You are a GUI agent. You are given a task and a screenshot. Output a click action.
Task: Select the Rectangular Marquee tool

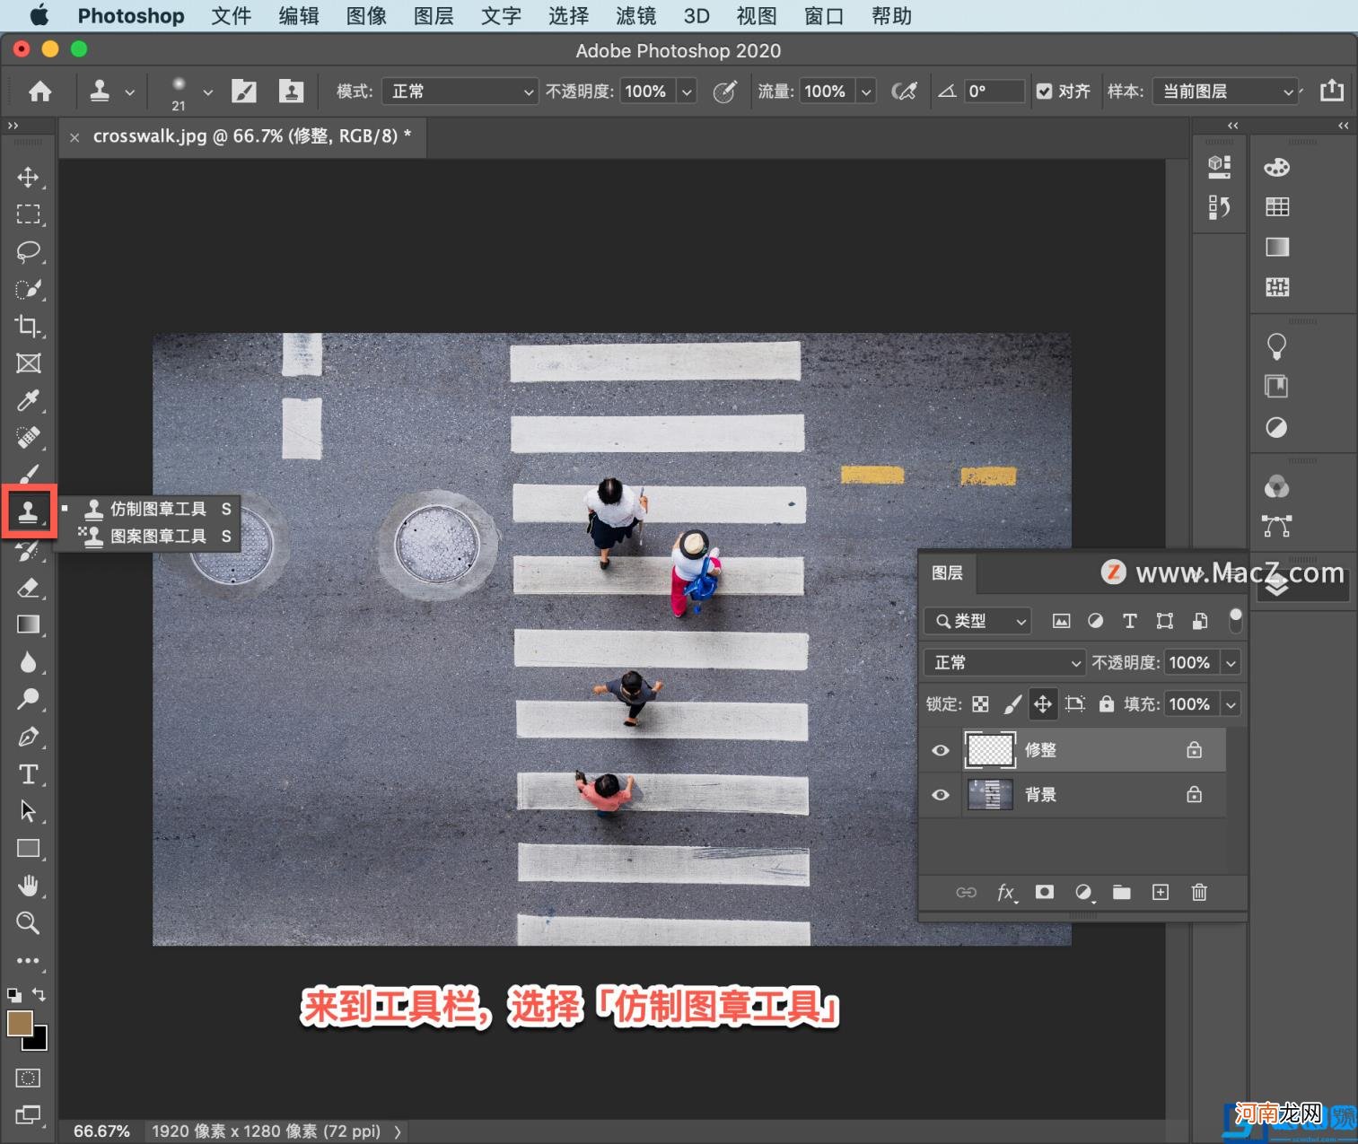(x=28, y=214)
